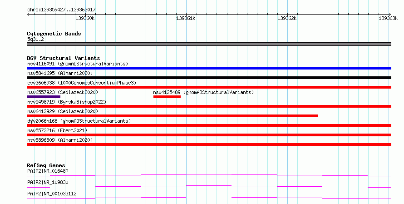Click the black nsv5841695 variant bar
Screen dimensions: 404x204
(x=209, y=78)
